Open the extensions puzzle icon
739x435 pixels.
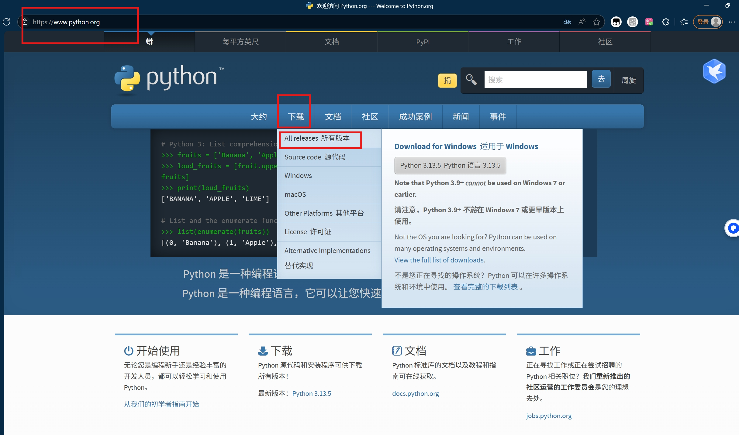(x=665, y=22)
